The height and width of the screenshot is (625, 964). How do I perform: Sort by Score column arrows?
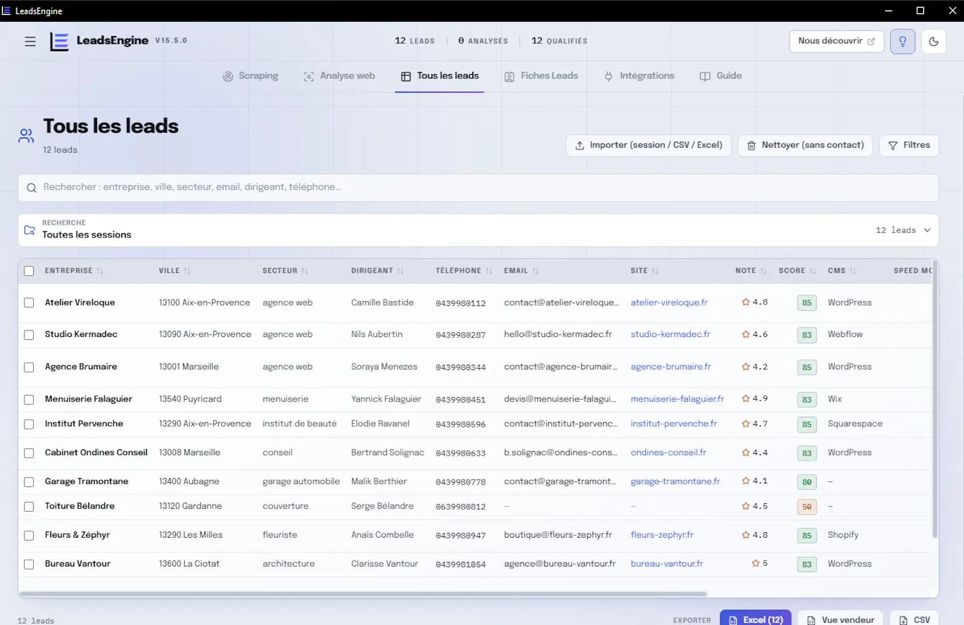point(813,271)
